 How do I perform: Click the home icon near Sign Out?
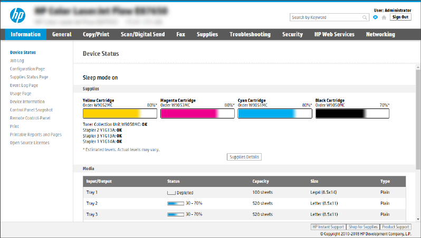pos(384,17)
